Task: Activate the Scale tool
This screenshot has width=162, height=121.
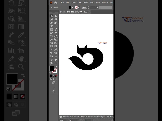Action: [x=56, y=36]
